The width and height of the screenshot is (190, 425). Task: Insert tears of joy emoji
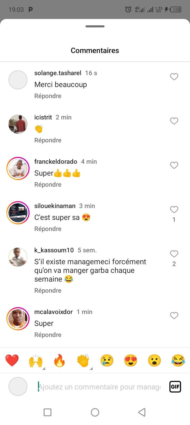pyautogui.click(x=178, y=360)
